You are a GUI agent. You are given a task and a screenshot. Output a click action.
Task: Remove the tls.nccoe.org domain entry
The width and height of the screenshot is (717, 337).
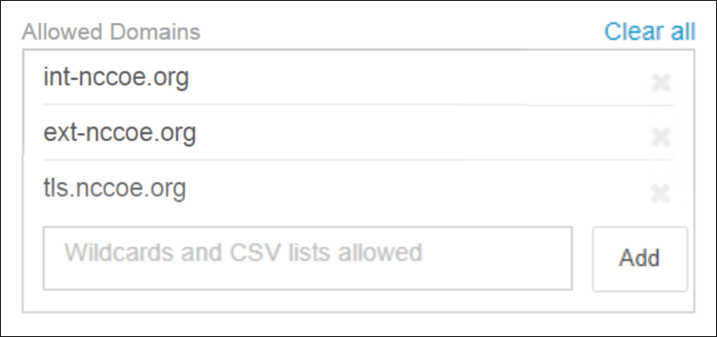point(660,193)
